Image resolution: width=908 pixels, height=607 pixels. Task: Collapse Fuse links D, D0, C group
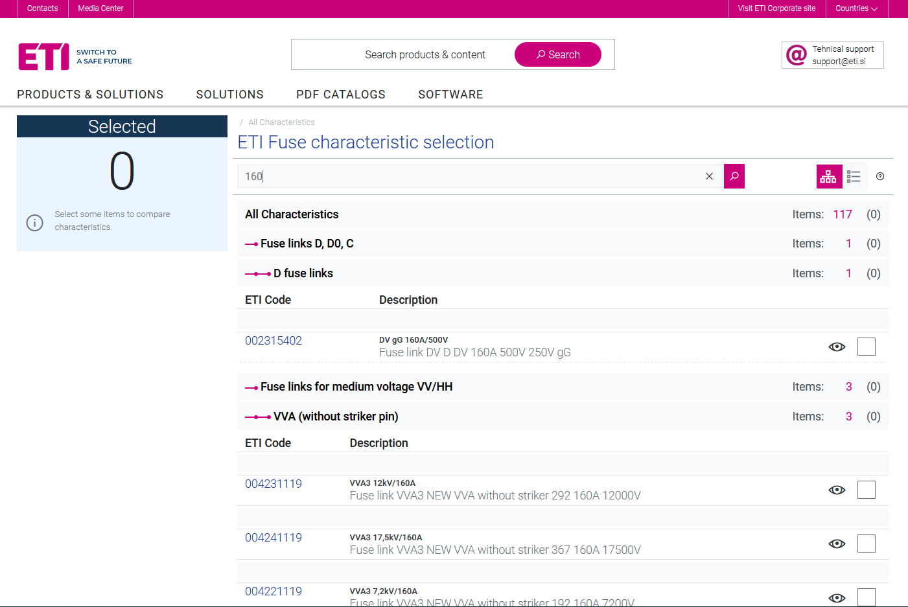point(251,244)
